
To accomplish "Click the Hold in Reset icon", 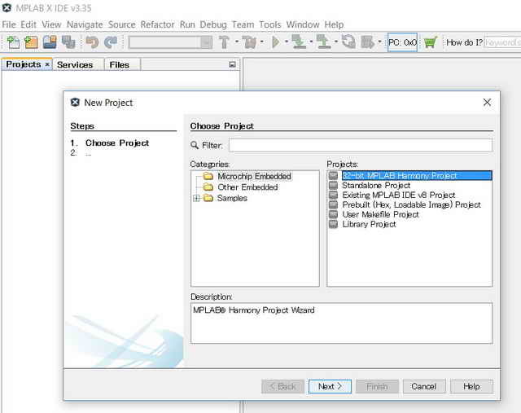I will pos(348,42).
